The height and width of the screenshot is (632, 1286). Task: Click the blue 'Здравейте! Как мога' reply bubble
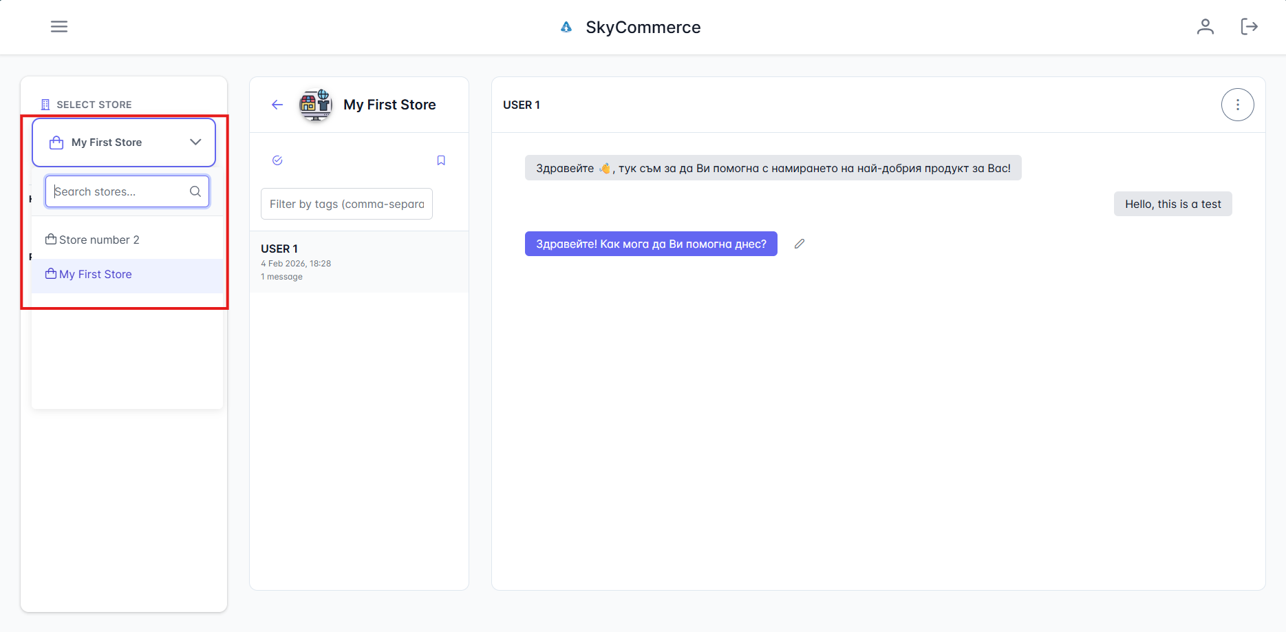(x=651, y=244)
